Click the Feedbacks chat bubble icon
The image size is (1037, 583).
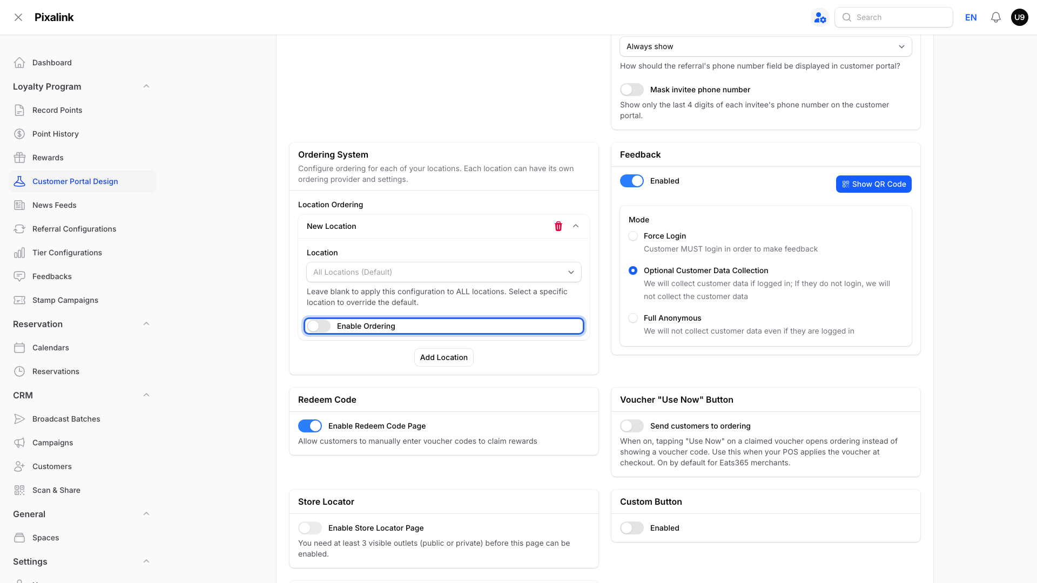[x=19, y=276]
